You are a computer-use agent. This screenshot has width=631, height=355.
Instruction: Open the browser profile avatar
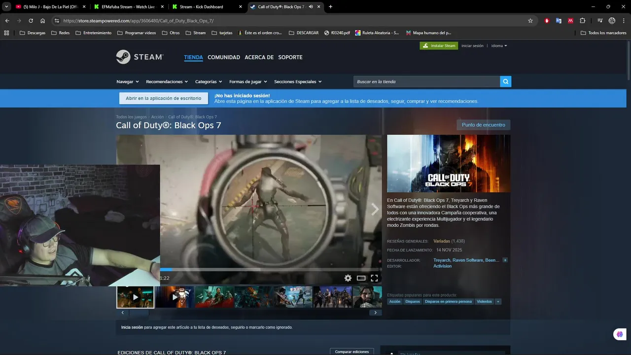click(612, 21)
